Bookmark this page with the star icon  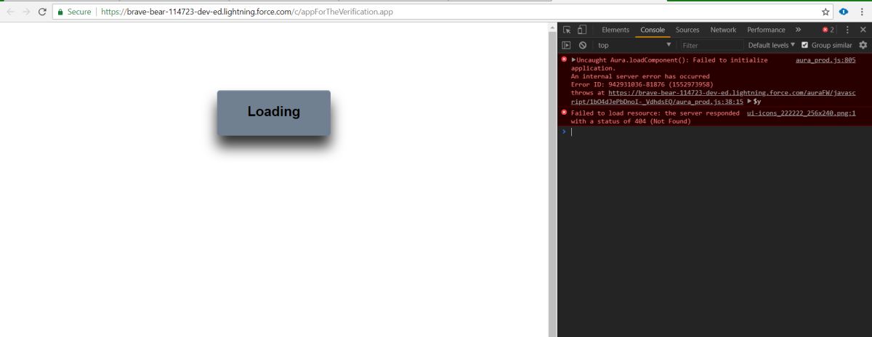825,12
